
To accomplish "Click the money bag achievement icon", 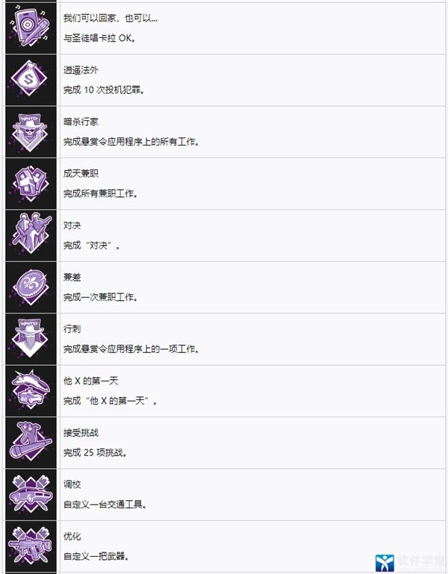I will point(31,80).
